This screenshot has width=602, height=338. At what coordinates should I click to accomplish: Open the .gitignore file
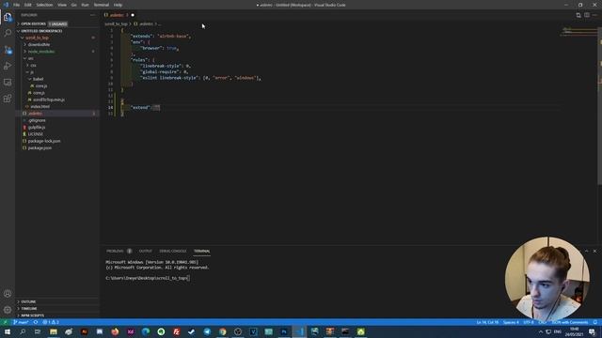click(37, 120)
